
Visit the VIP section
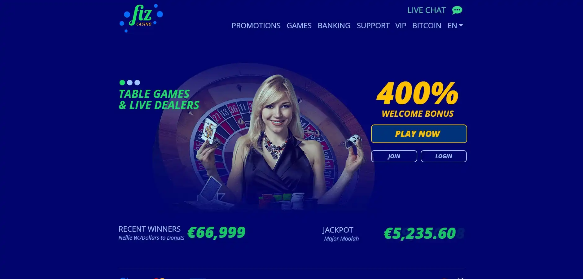[401, 26]
